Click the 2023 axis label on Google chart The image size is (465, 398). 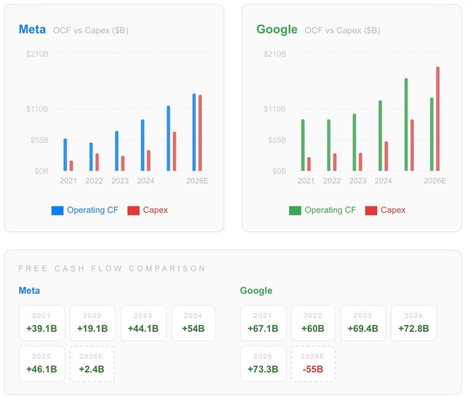point(357,180)
